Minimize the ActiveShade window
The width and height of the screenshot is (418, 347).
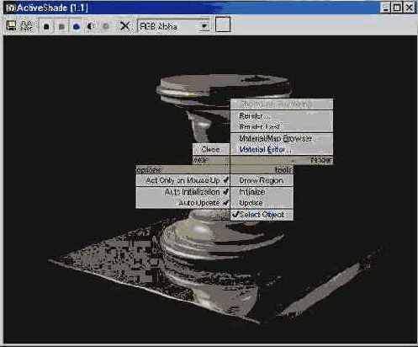386,8
